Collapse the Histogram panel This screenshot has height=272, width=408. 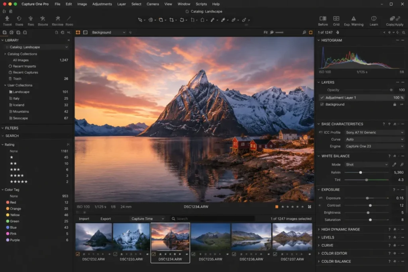pos(319,40)
